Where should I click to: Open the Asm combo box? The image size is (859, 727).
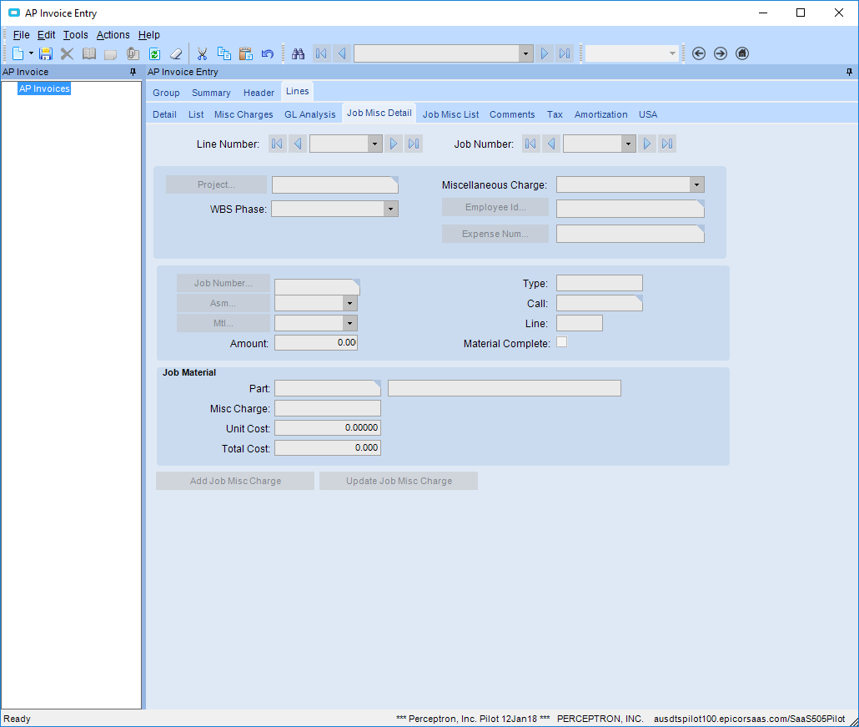pyautogui.click(x=349, y=303)
